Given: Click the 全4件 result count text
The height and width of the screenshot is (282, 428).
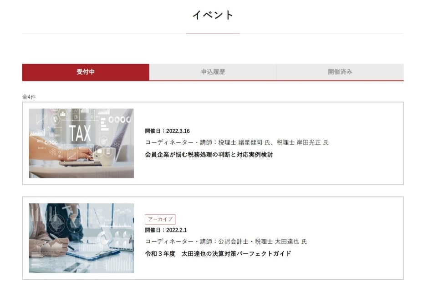Looking at the screenshot, I should click(29, 97).
